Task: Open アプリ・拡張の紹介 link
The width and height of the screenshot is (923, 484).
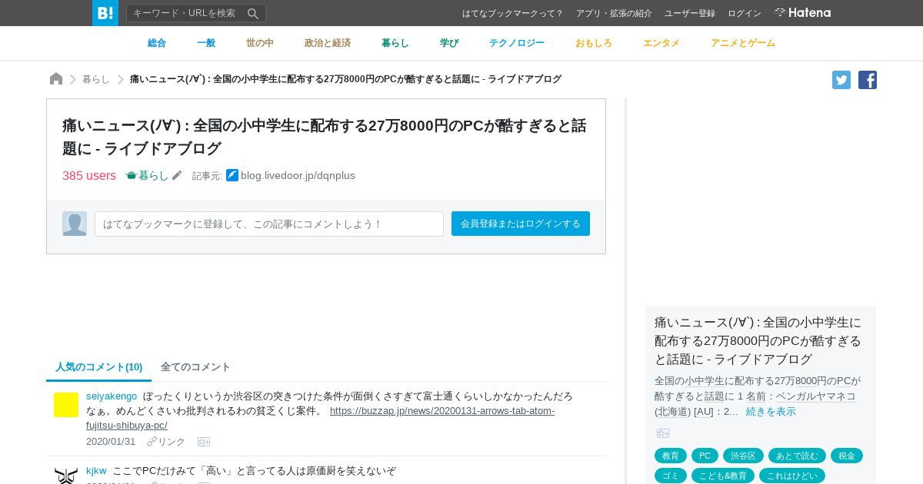Action: (614, 13)
